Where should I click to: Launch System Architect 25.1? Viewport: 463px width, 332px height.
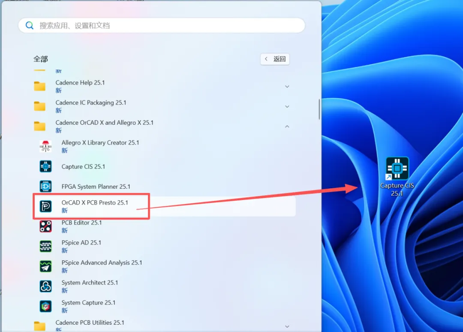point(164,286)
